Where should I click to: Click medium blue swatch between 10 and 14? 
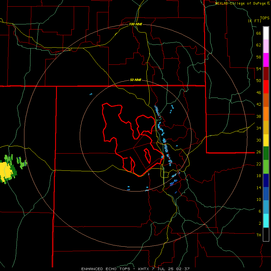point(266,194)
